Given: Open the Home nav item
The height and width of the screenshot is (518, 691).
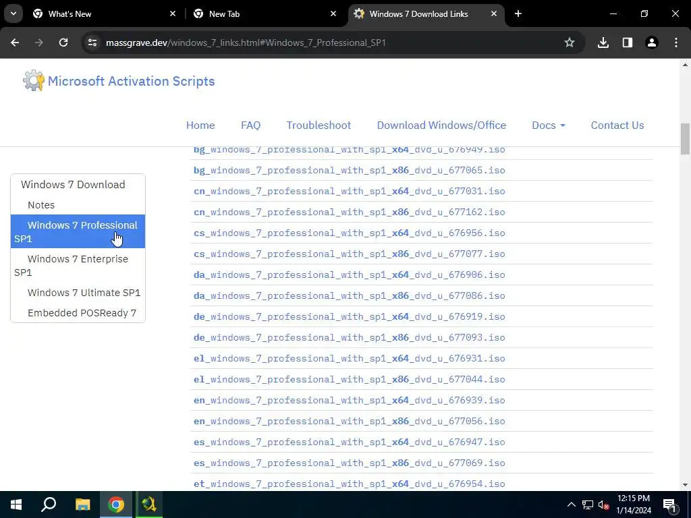Looking at the screenshot, I should (x=200, y=125).
